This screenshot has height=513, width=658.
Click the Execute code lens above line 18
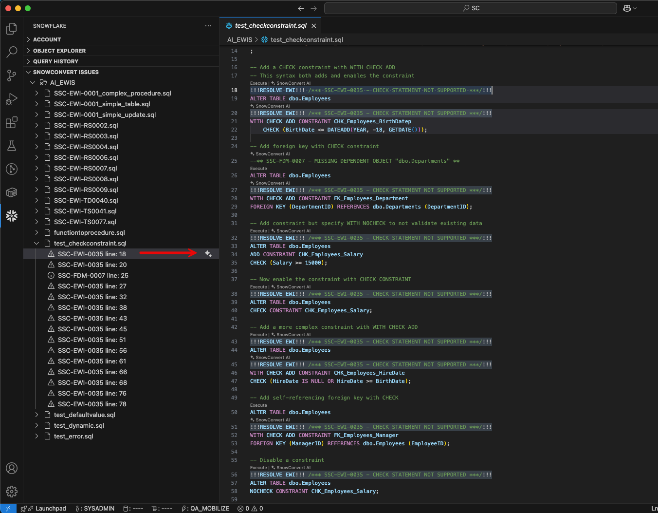coord(258,83)
